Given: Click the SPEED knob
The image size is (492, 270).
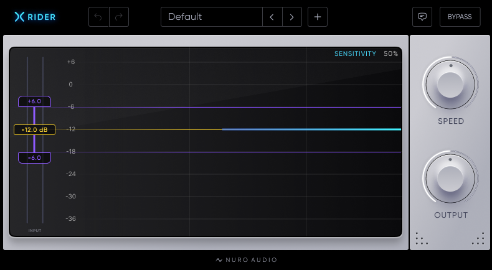Looking at the screenshot, I should point(450,85).
